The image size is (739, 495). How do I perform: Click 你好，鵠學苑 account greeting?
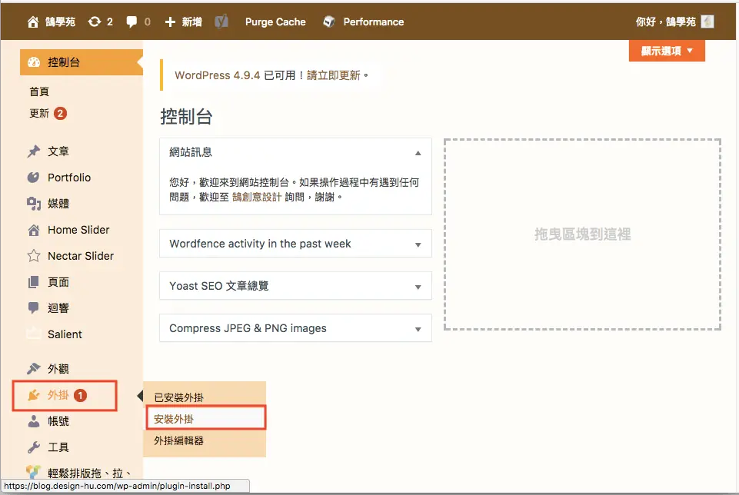point(665,22)
